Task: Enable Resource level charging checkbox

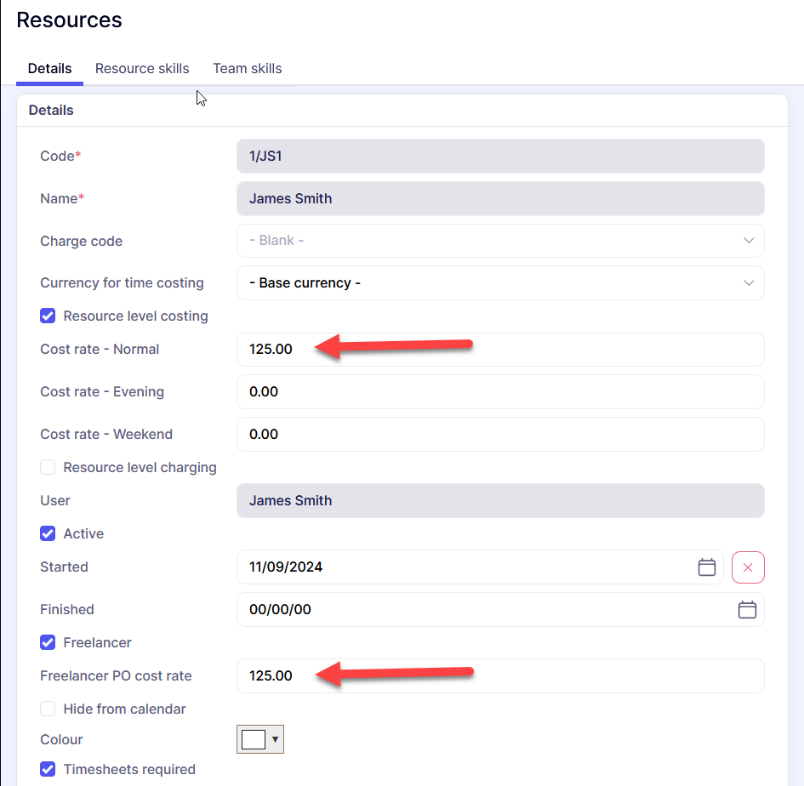Action: click(x=48, y=468)
